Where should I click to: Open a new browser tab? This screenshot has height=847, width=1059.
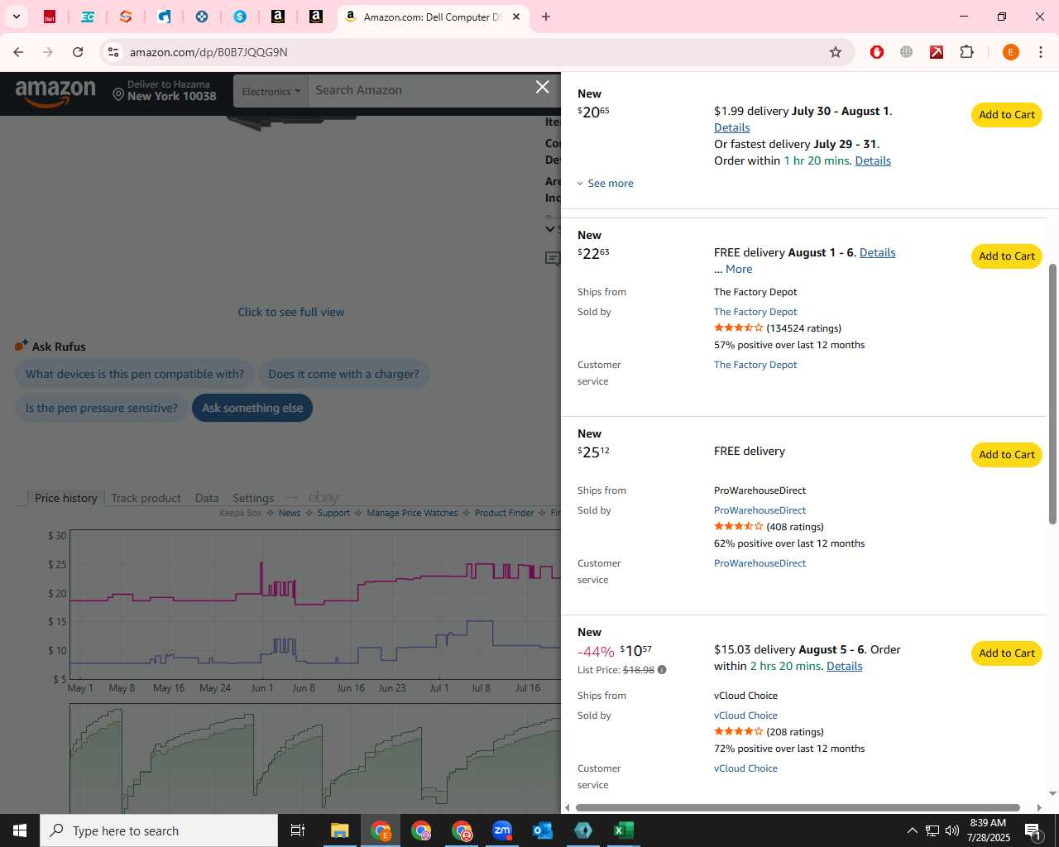point(546,17)
